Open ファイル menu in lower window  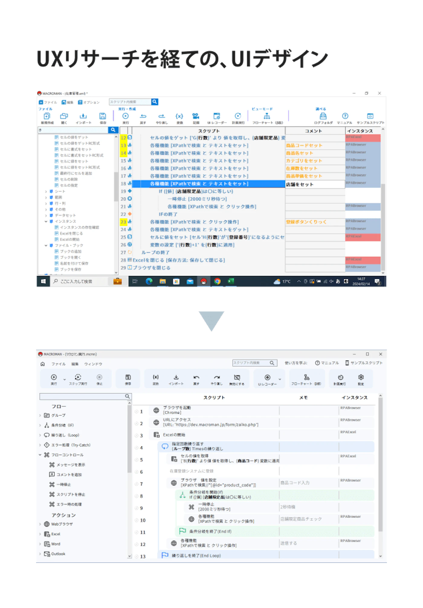[58, 364]
